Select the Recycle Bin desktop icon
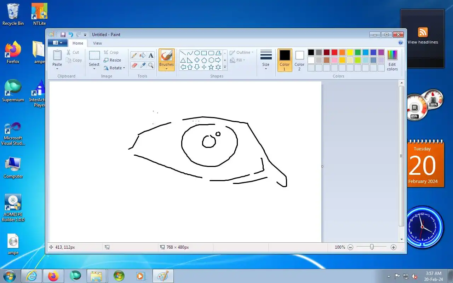 (x=13, y=15)
